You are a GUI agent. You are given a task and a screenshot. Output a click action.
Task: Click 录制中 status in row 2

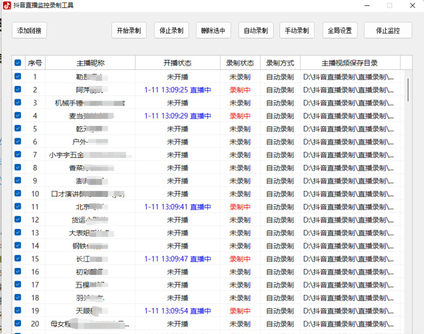pyautogui.click(x=240, y=90)
